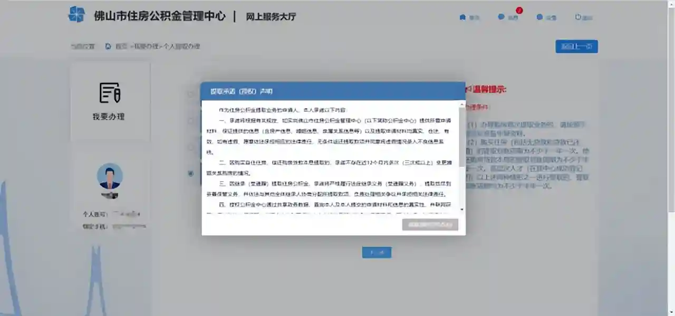
Task: Click the red notification badge
Action: [x=519, y=11]
